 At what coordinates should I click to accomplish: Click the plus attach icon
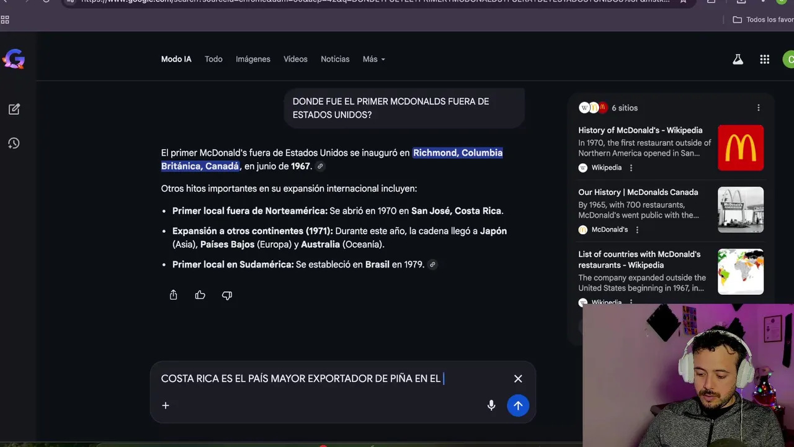click(166, 405)
